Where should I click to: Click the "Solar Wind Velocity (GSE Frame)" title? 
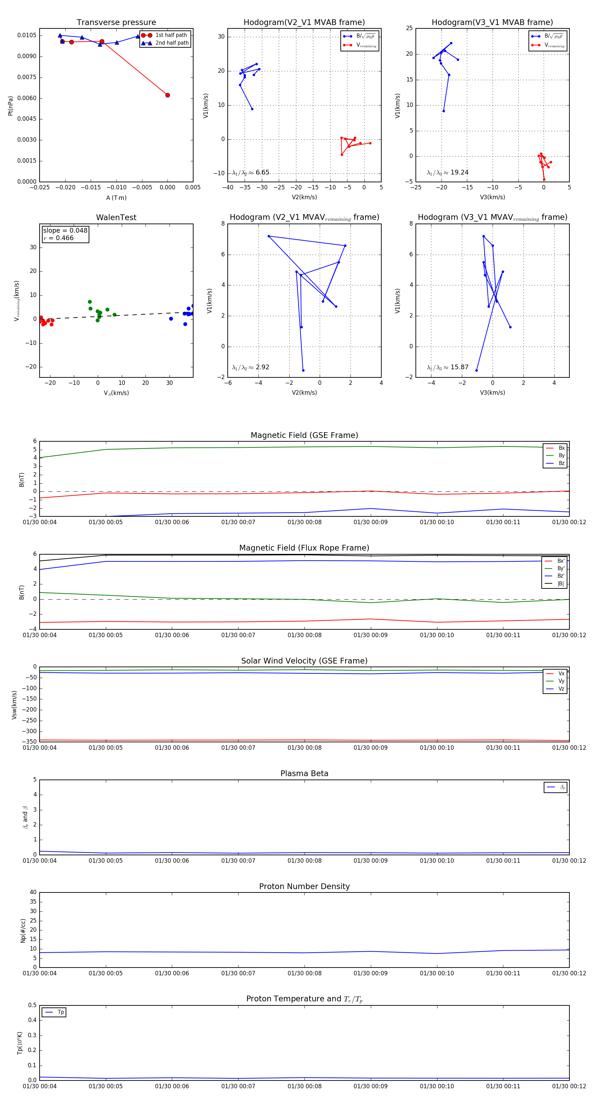tap(304, 661)
